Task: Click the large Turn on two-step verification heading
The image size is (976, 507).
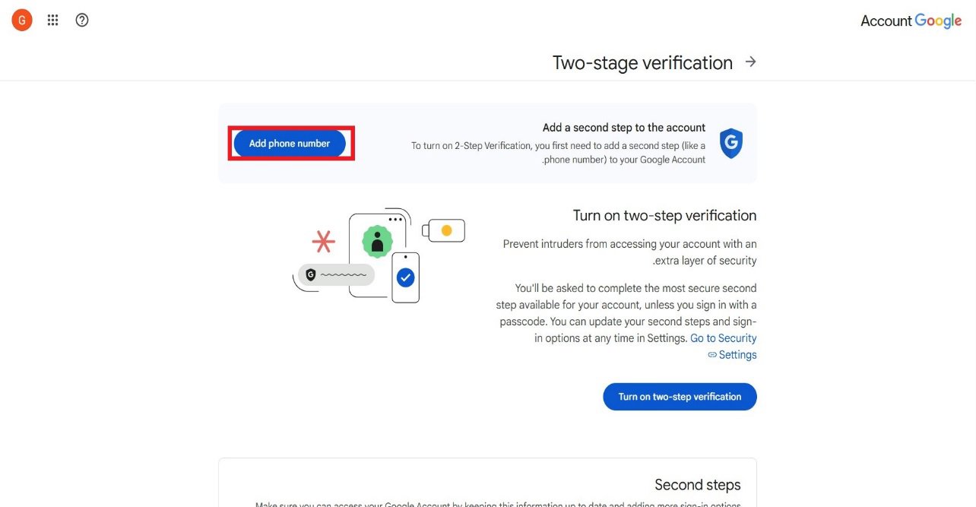Action: click(x=664, y=215)
